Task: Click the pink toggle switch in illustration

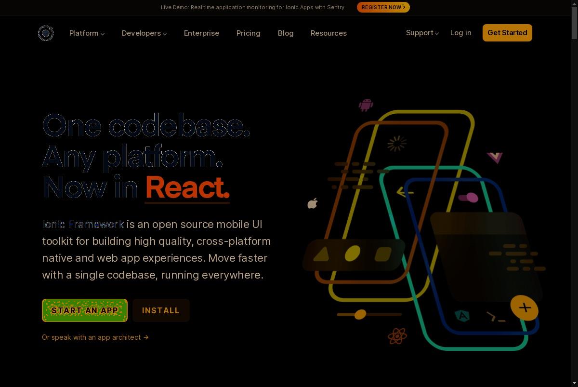Action: coord(468,197)
